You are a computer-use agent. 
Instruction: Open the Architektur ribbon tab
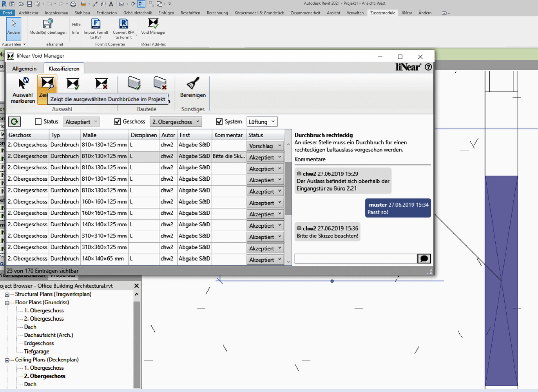pos(29,13)
